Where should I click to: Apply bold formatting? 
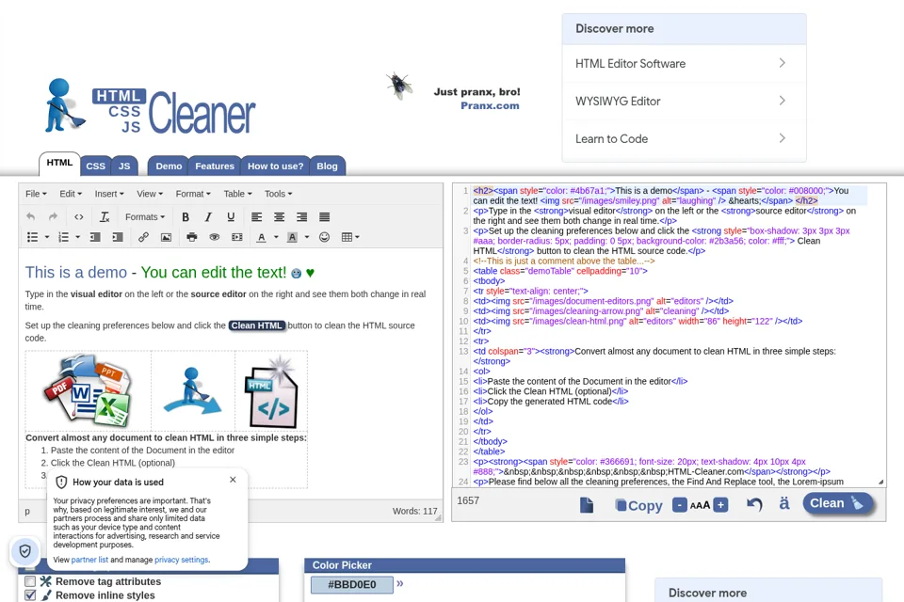tap(186, 217)
